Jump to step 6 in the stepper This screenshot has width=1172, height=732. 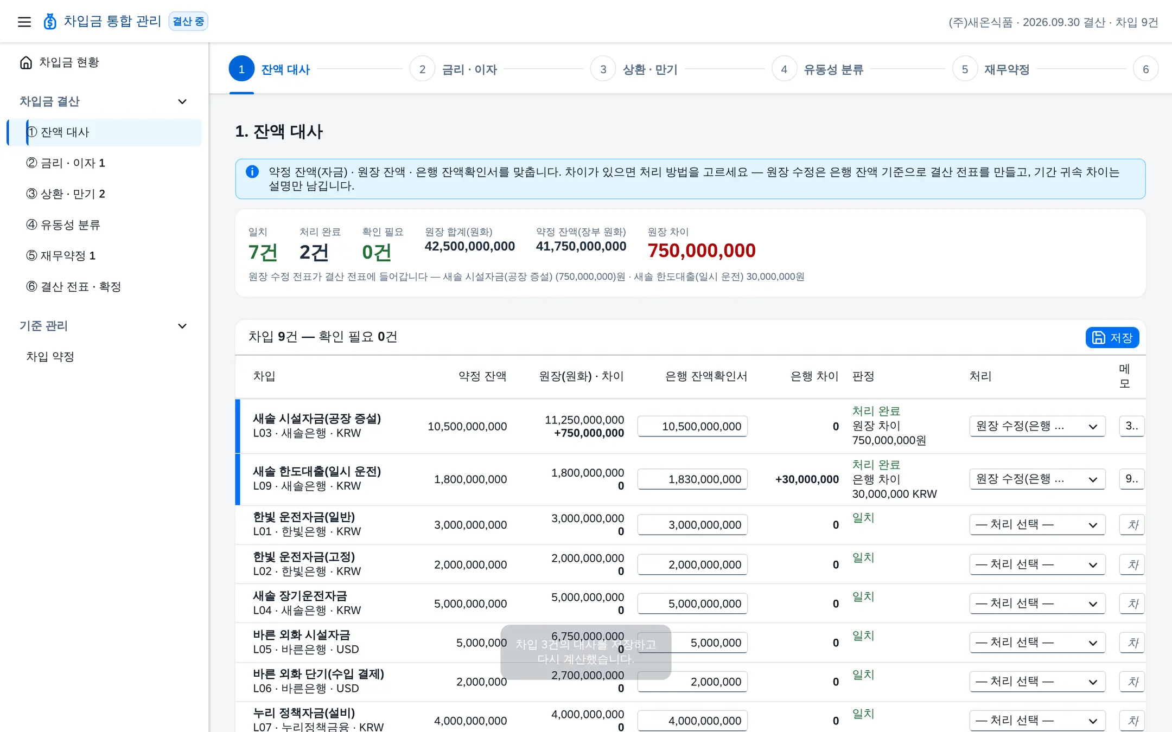coord(1145,69)
